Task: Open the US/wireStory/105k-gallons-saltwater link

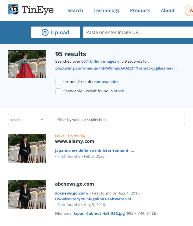Action: pos(95,199)
